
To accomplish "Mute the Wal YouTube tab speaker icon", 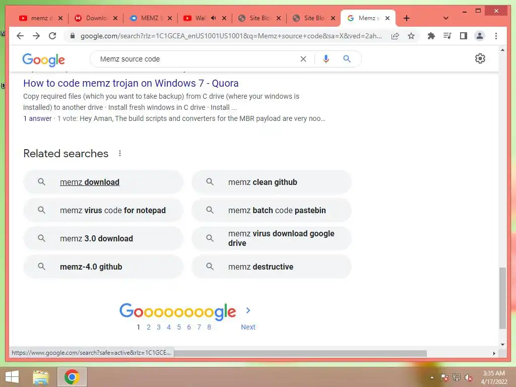I will point(213,18).
